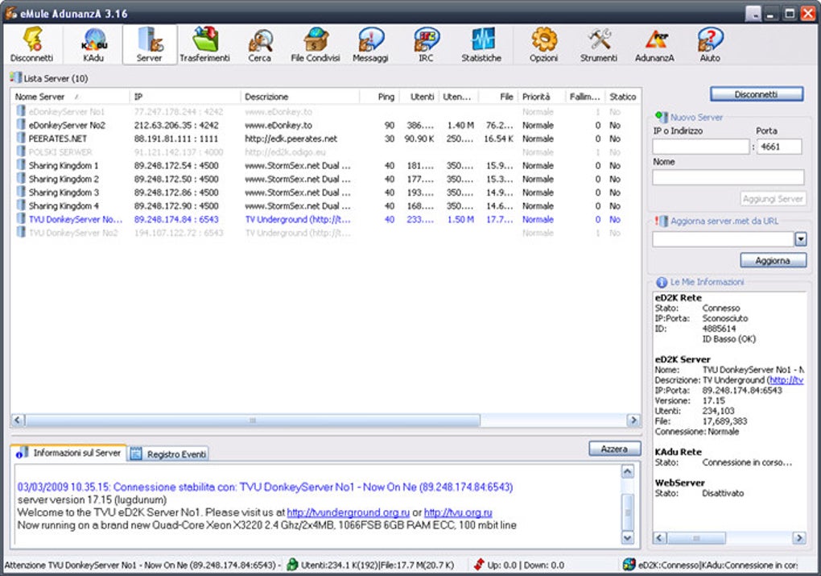This screenshot has height=576, width=821.
Task: Click the blue Disconnetti button
Action: pos(757,94)
